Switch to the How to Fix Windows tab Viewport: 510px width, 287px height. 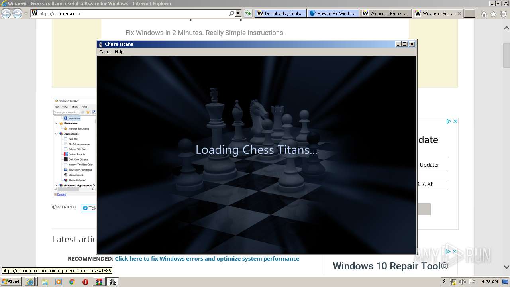coord(333,13)
